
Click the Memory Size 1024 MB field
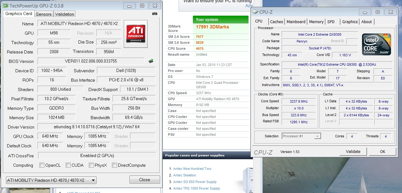tap(56, 118)
